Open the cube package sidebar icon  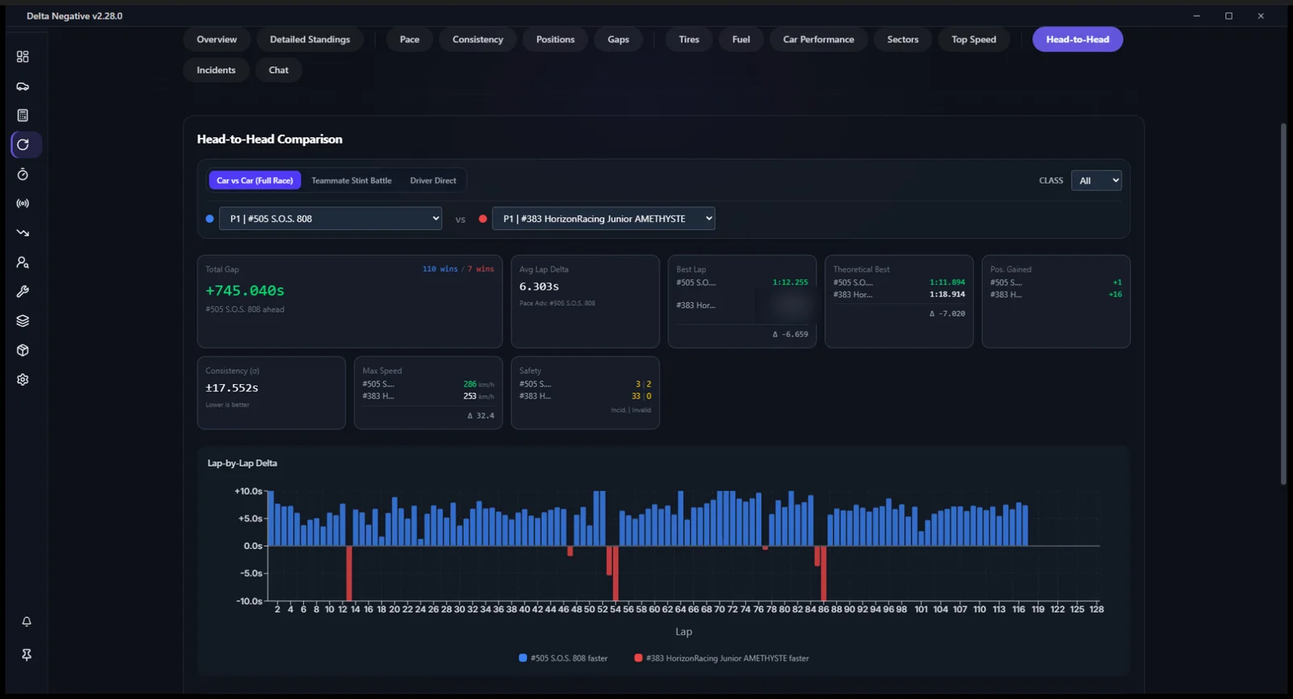23,350
